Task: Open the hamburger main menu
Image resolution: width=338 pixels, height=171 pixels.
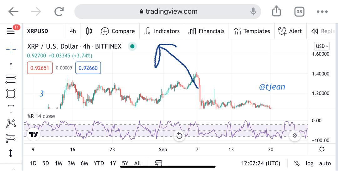Action: click(x=11, y=31)
